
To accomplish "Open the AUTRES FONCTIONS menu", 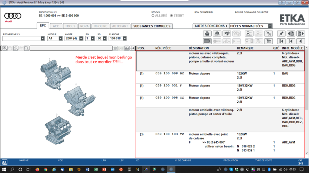I will click(211, 26).
